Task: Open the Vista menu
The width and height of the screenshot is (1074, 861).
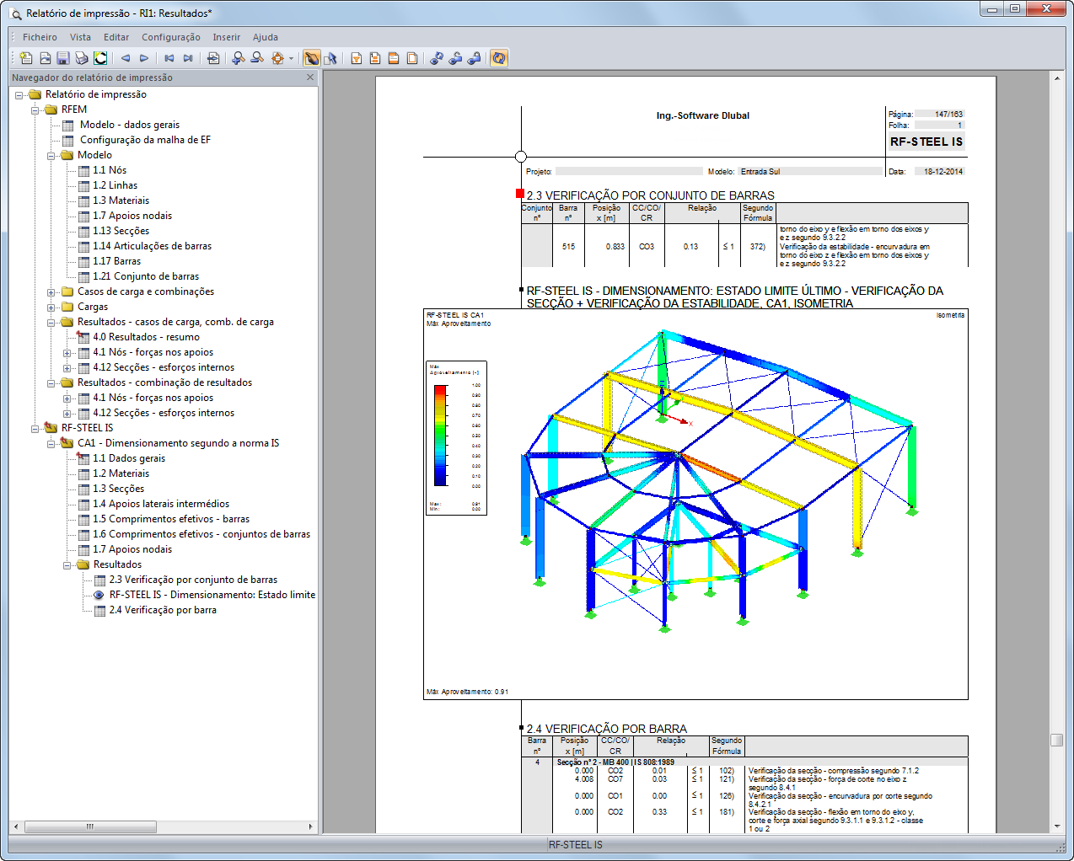Action: [80, 37]
